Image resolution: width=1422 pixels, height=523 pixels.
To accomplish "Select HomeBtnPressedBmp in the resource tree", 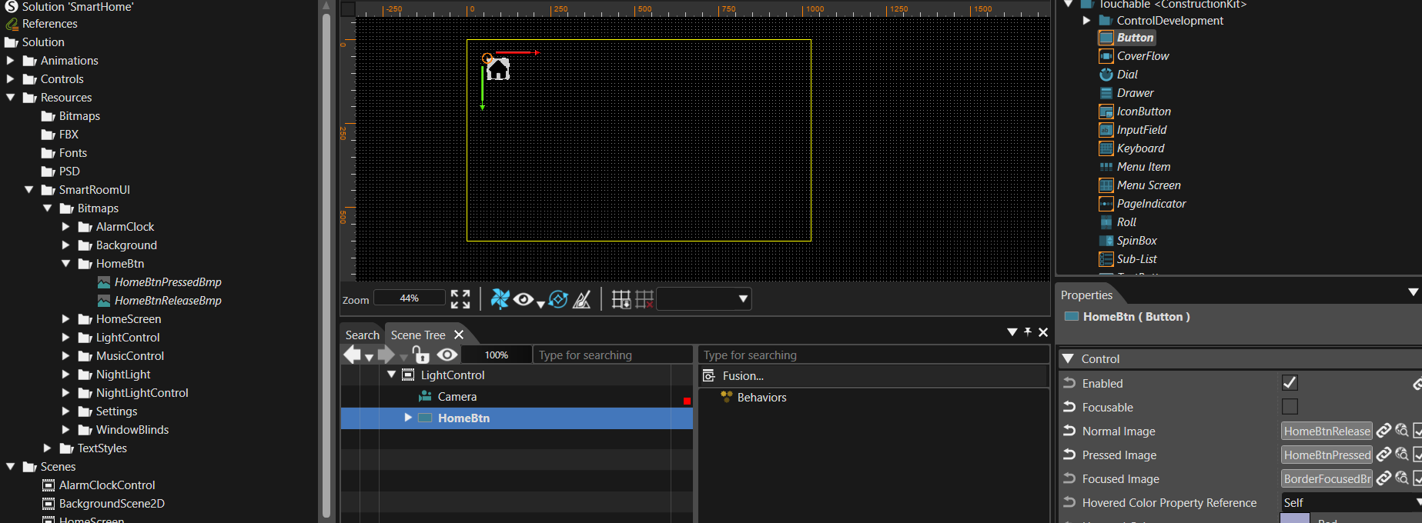I will (168, 281).
